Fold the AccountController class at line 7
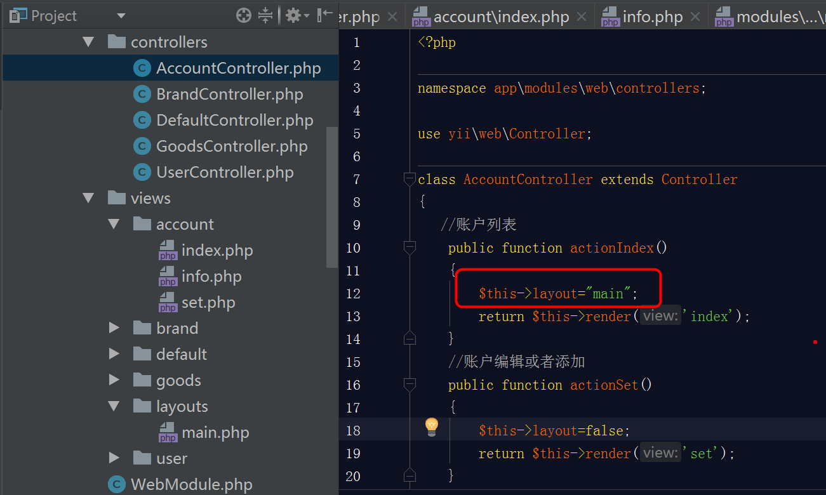This screenshot has height=495, width=826. coord(410,180)
